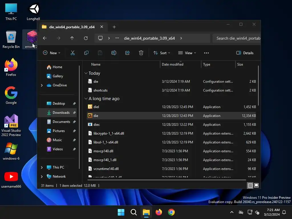Open the Windows Start menu

[x=121, y=212]
